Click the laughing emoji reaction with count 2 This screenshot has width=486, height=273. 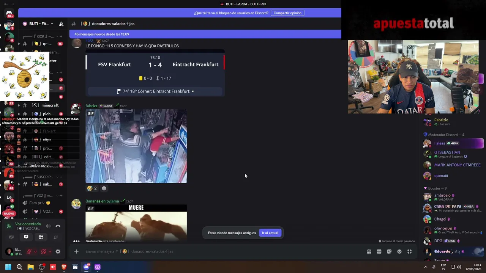pos(92,188)
